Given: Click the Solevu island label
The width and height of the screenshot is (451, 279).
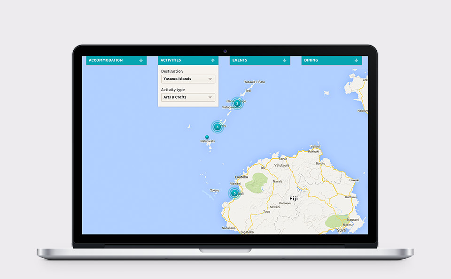Looking at the screenshot, I should [x=215, y=190].
